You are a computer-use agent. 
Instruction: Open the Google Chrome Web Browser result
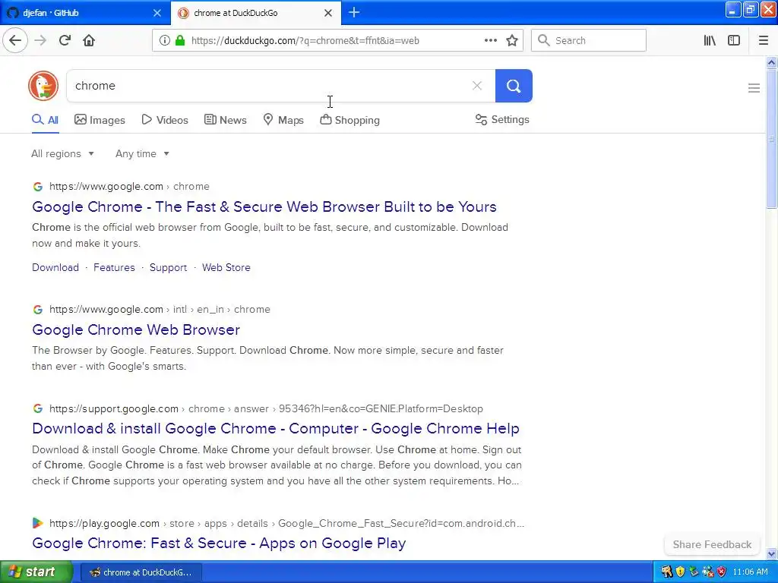[x=136, y=329]
